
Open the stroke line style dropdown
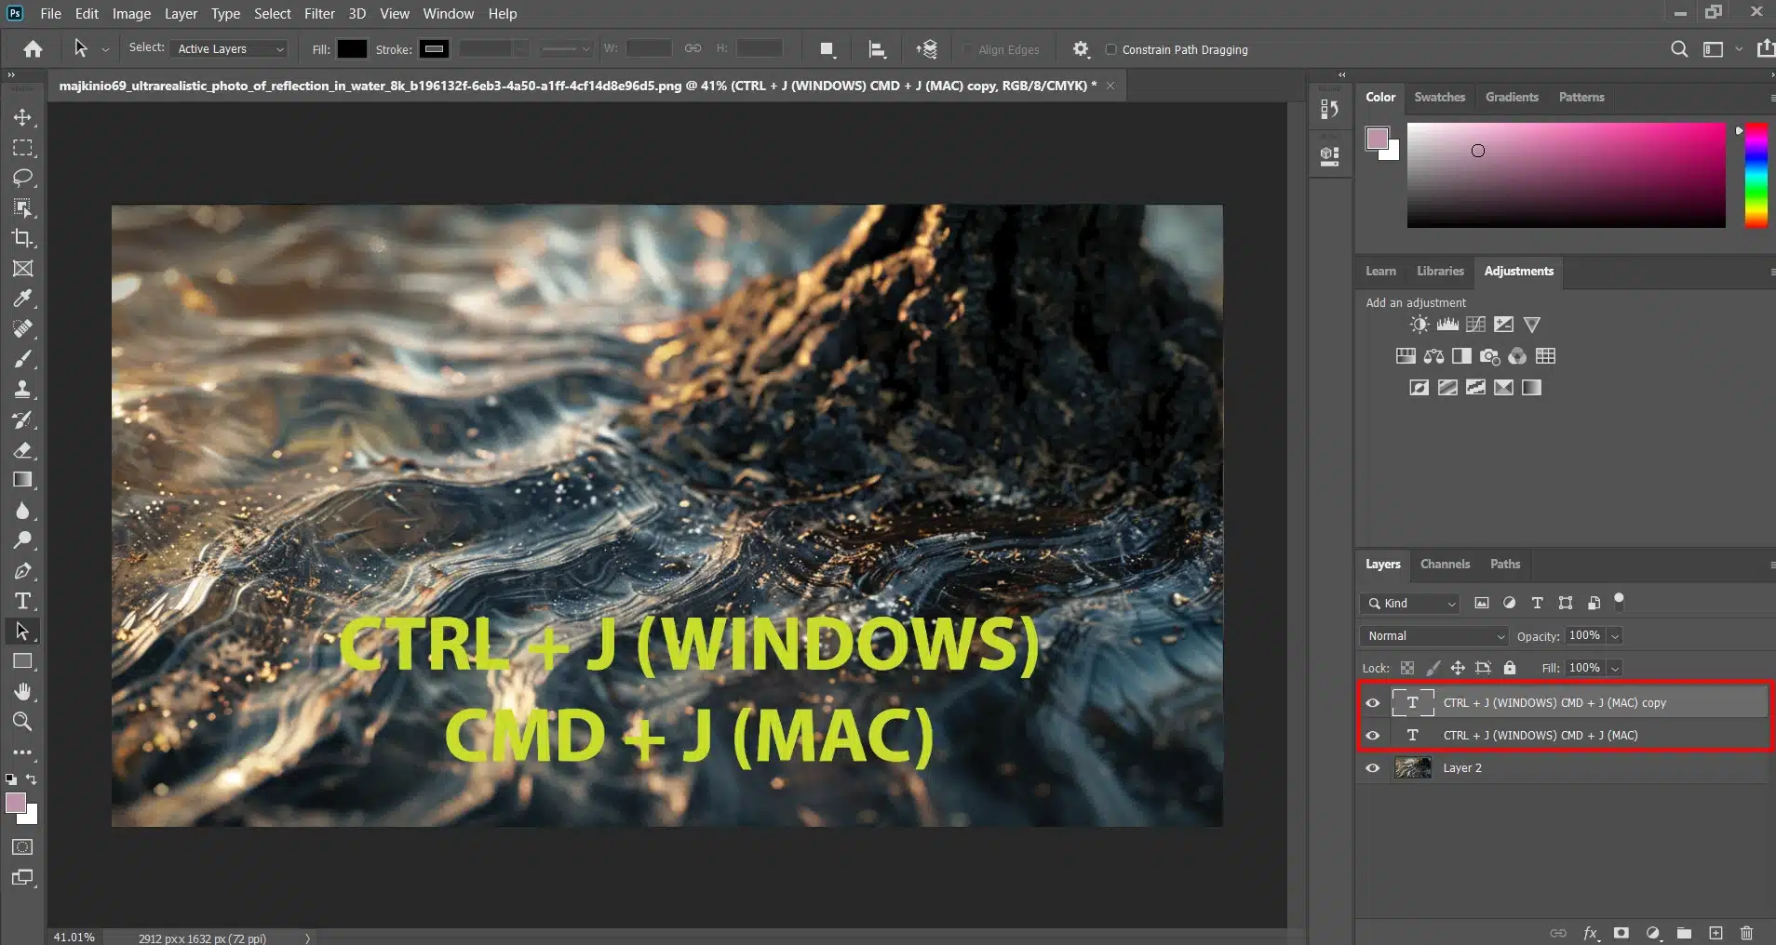(566, 49)
